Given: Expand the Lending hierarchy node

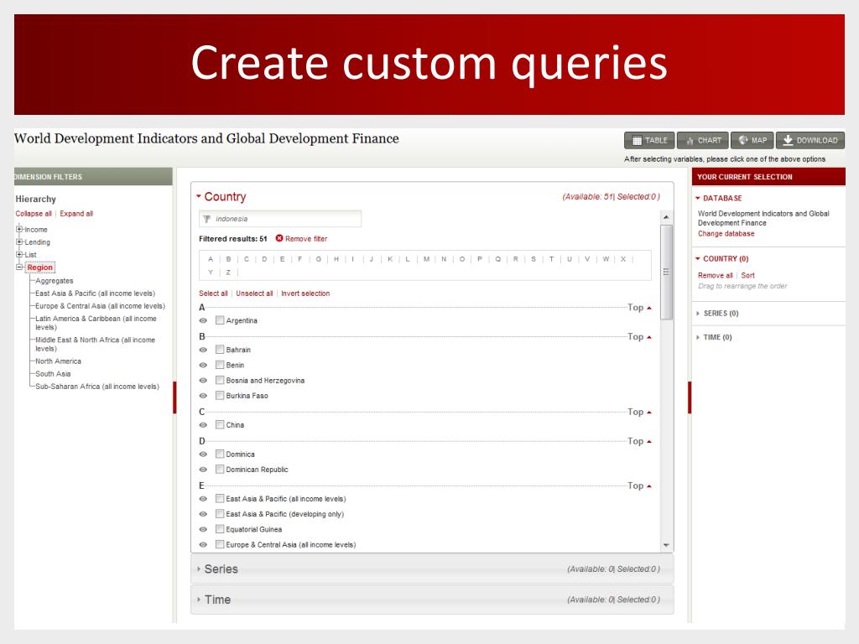Looking at the screenshot, I should coord(20,241).
